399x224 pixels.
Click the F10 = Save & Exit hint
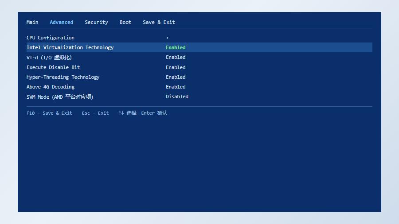(x=49, y=113)
